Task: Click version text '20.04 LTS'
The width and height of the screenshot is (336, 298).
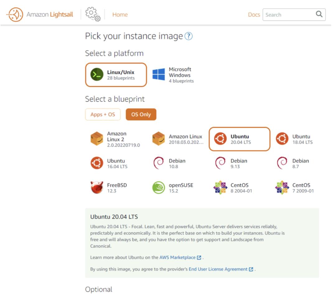Action: click(240, 142)
